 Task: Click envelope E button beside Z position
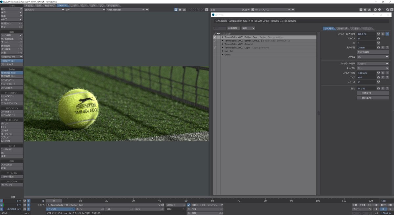pos(29,209)
